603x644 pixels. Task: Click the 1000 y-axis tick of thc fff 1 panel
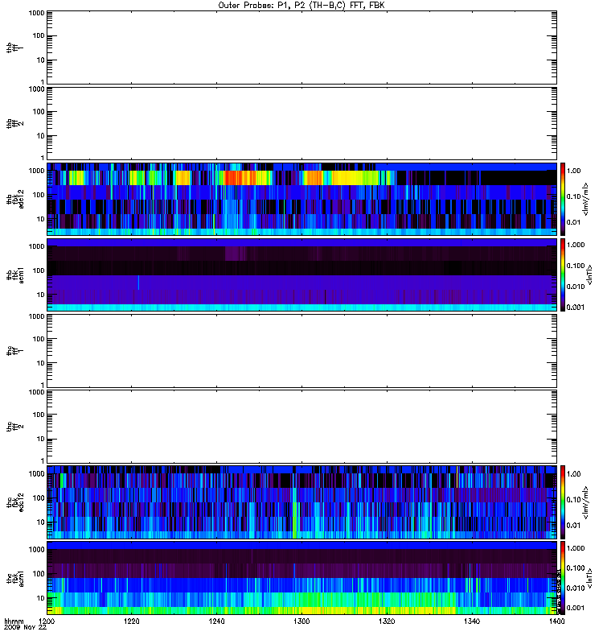(36, 316)
